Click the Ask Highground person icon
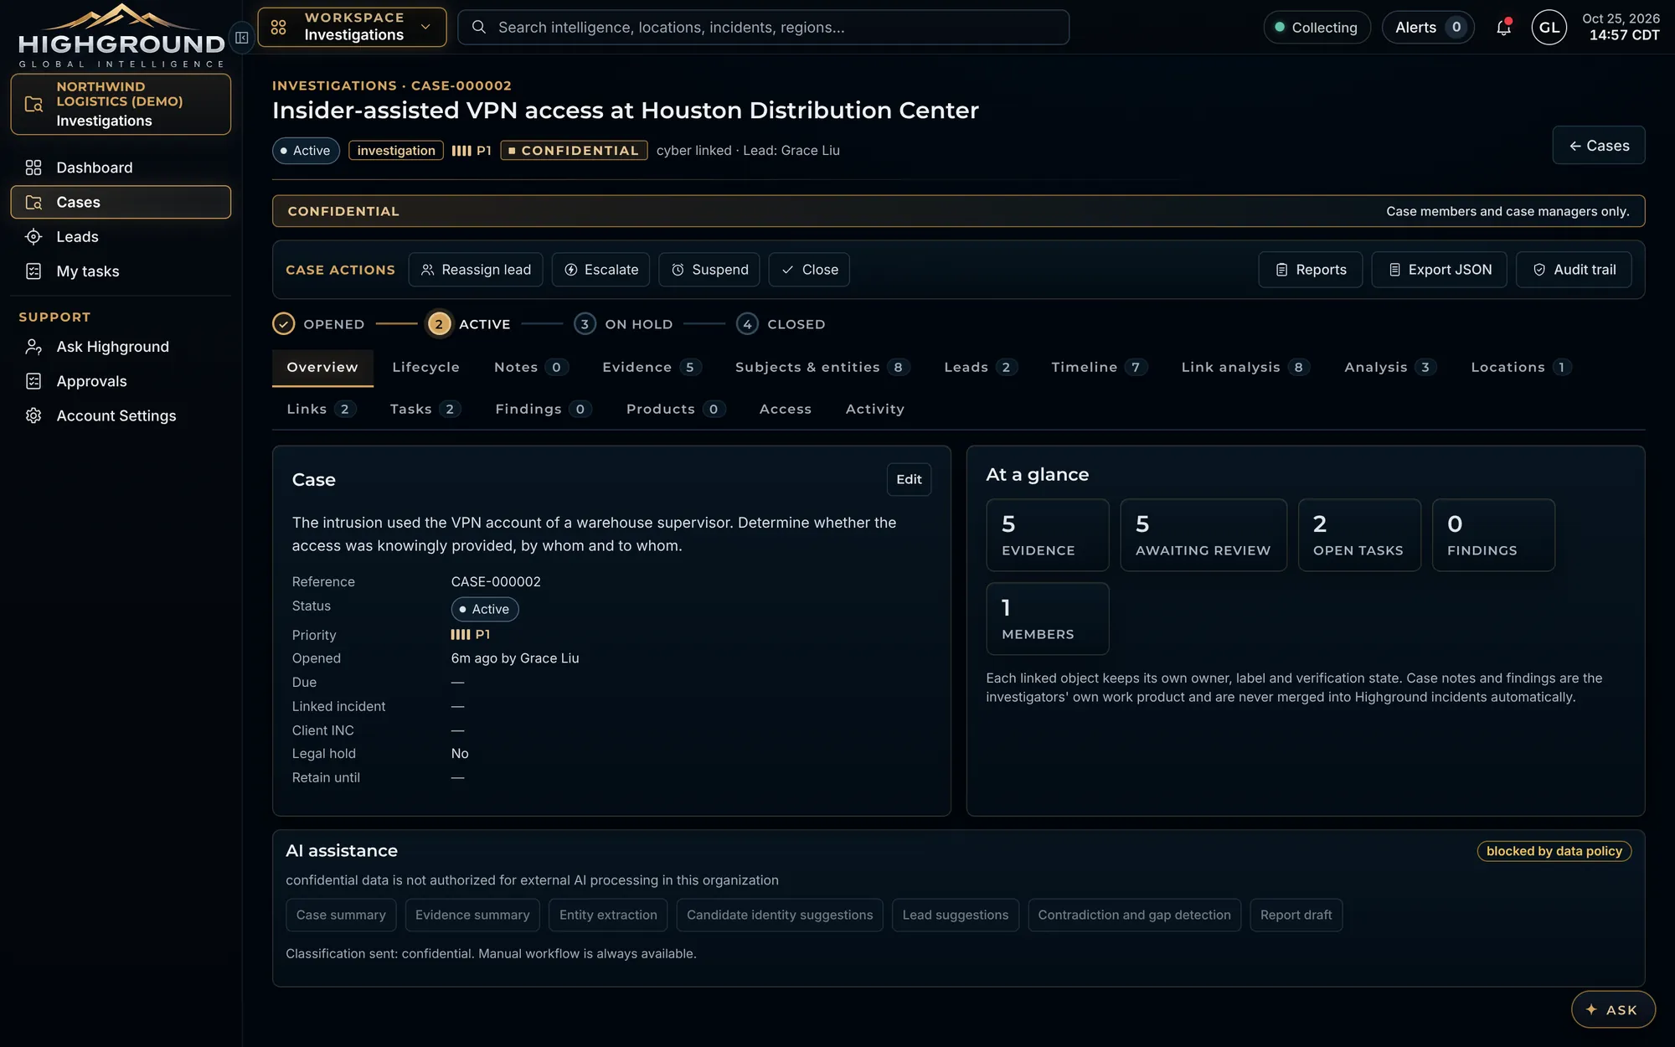The width and height of the screenshot is (1675, 1047). click(33, 347)
